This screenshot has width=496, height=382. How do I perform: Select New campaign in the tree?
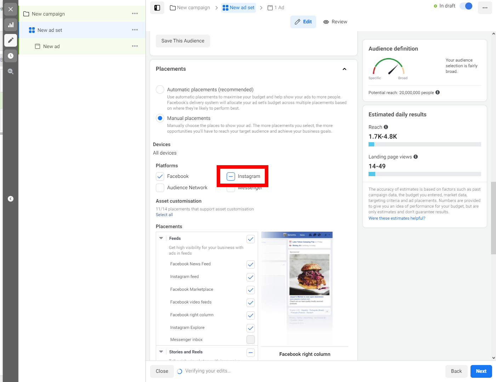82,14
